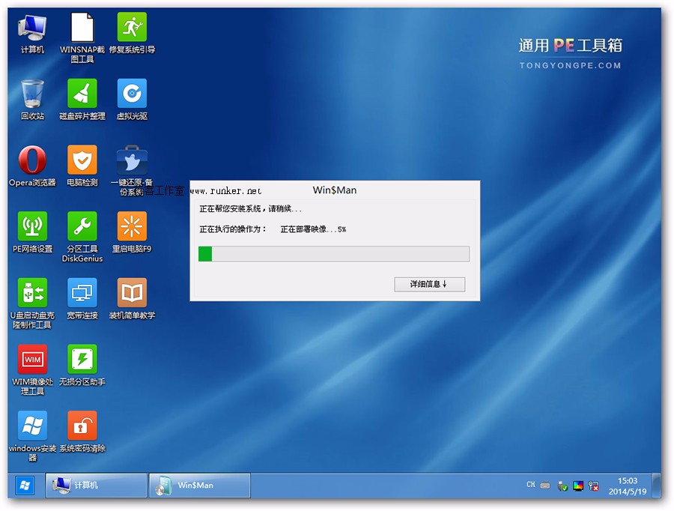Launch 磁盘碎片整理 defrag tool

(82, 95)
